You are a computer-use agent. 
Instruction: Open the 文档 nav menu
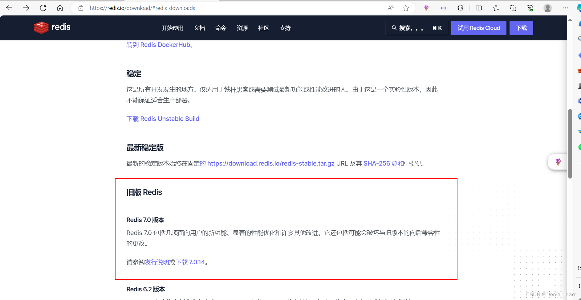(x=200, y=28)
